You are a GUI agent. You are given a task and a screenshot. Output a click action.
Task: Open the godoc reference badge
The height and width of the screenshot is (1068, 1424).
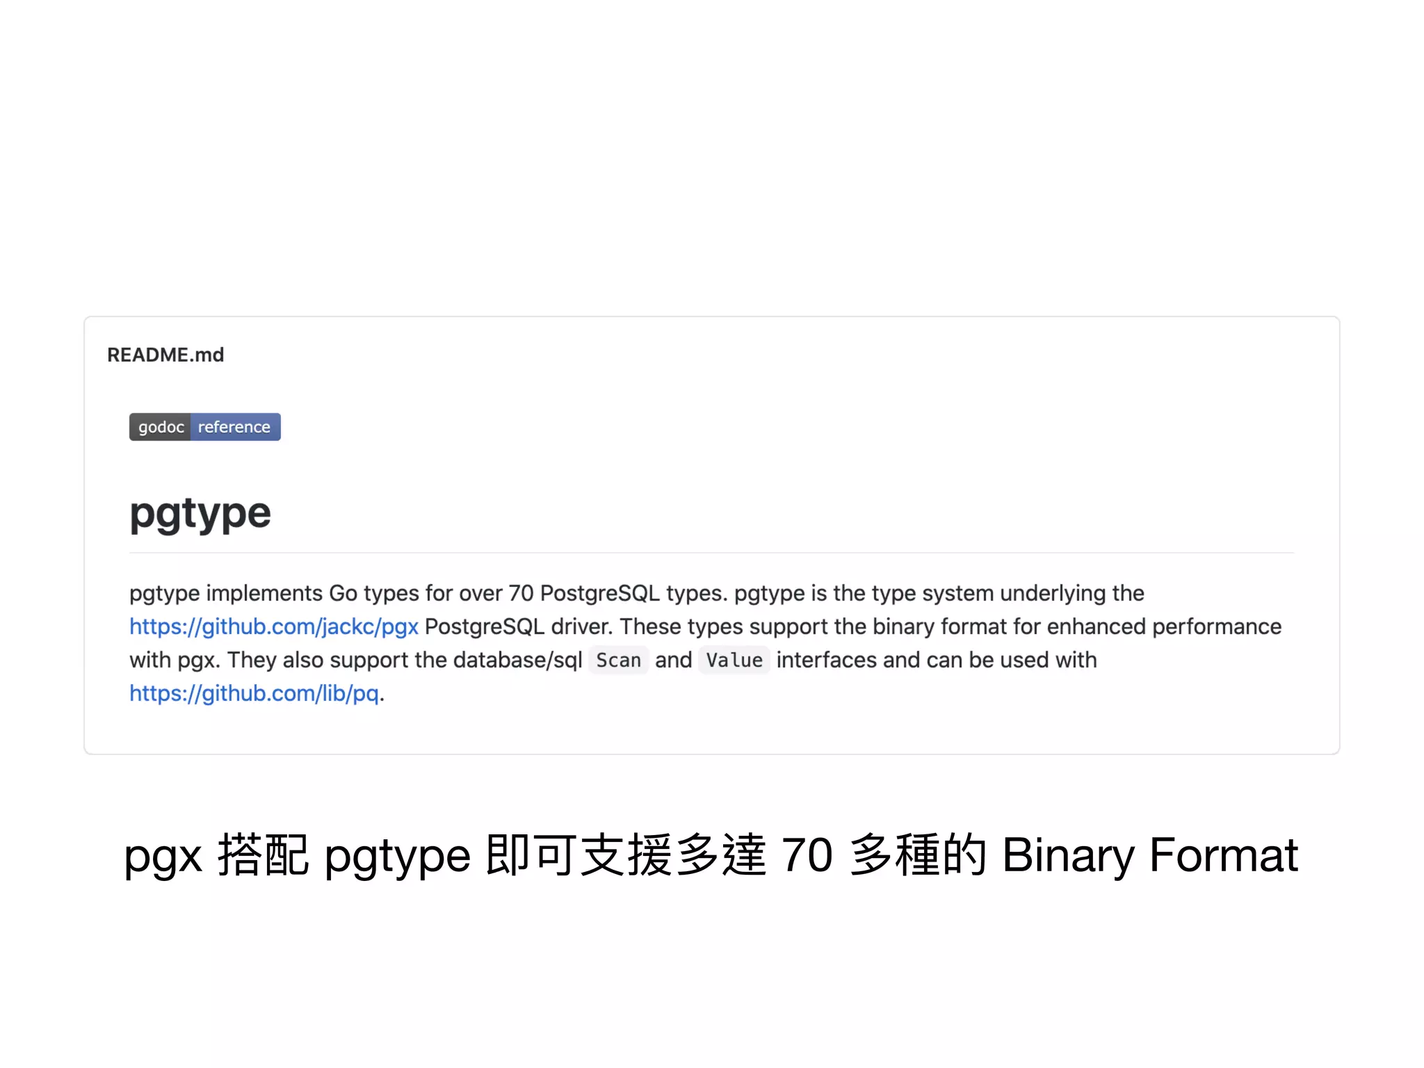coord(204,426)
